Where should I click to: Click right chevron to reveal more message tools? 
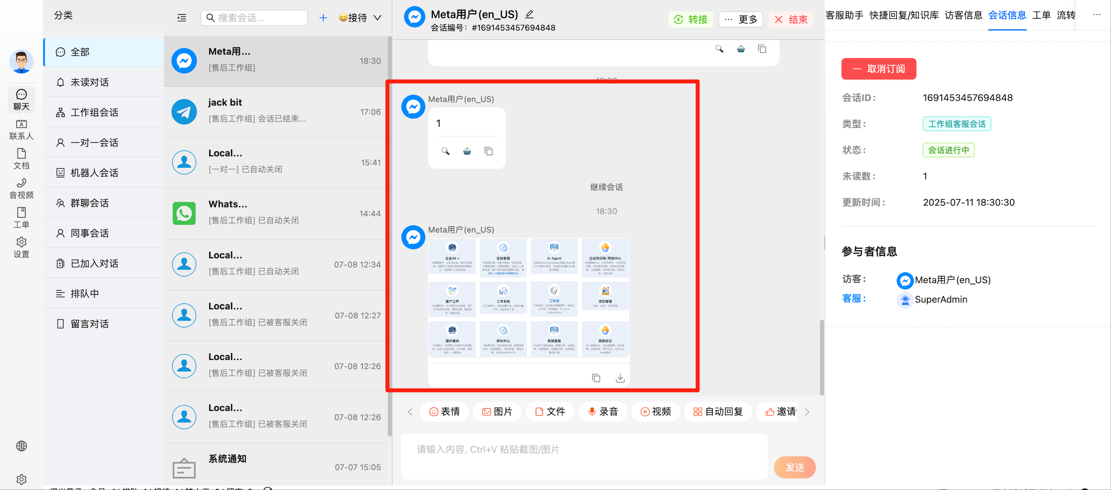(x=807, y=412)
